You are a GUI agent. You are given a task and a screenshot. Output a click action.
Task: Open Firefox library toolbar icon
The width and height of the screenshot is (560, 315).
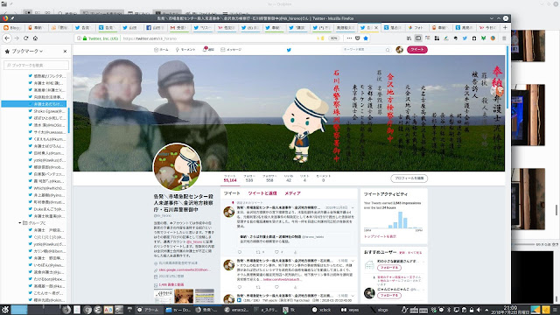[x=409, y=38]
